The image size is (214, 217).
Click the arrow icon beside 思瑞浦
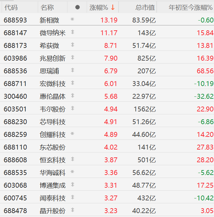click(x=73, y=70)
